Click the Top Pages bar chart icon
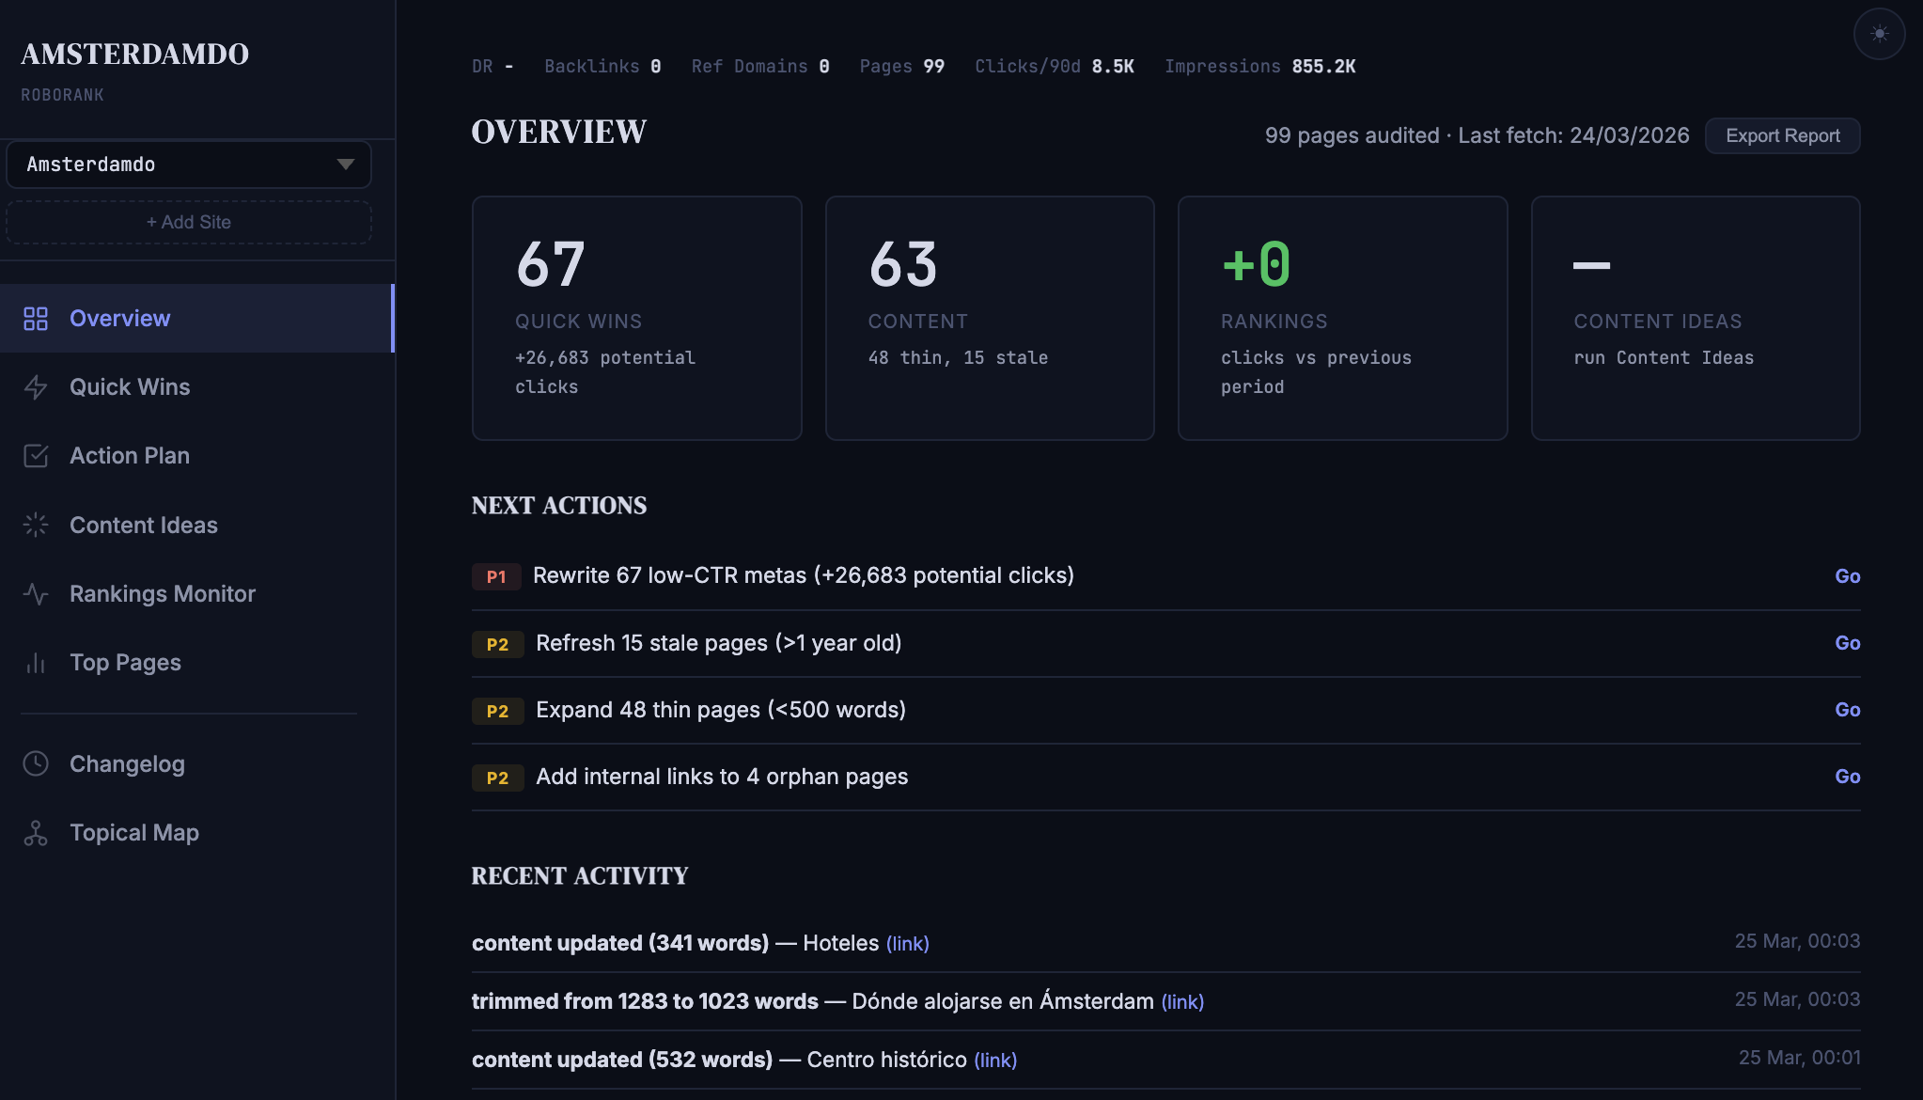Image resolution: width=1923 pixels, height=1100 pixels. [x=36, y=662]
